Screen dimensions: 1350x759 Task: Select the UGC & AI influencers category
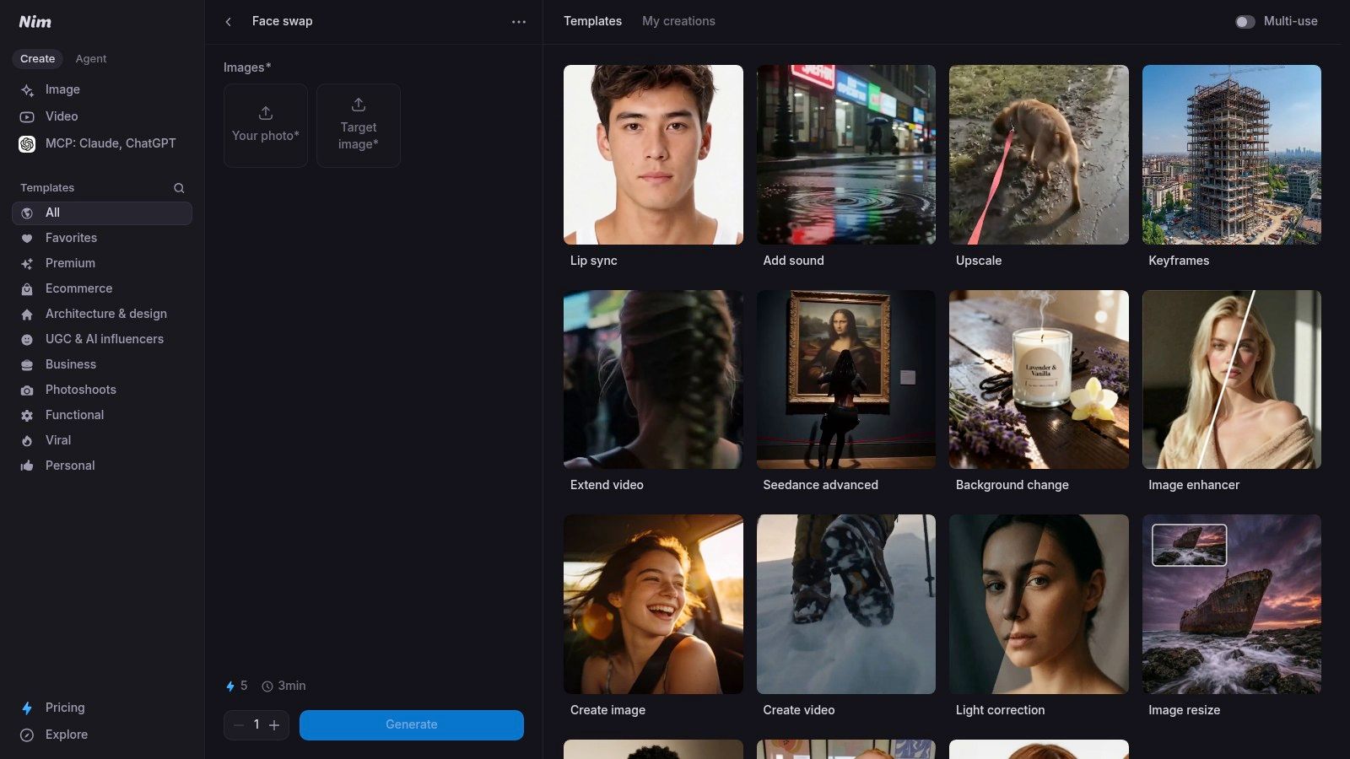pos(102,339)
